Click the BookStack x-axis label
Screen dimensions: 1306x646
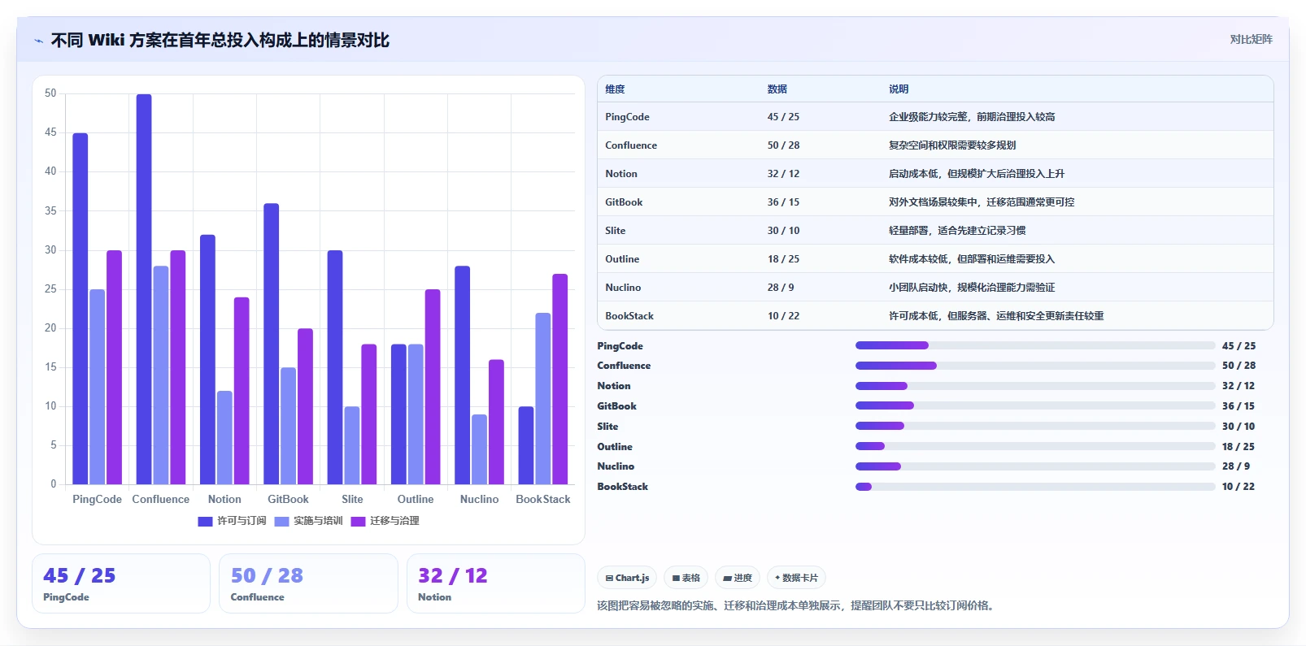click(543, 500)
